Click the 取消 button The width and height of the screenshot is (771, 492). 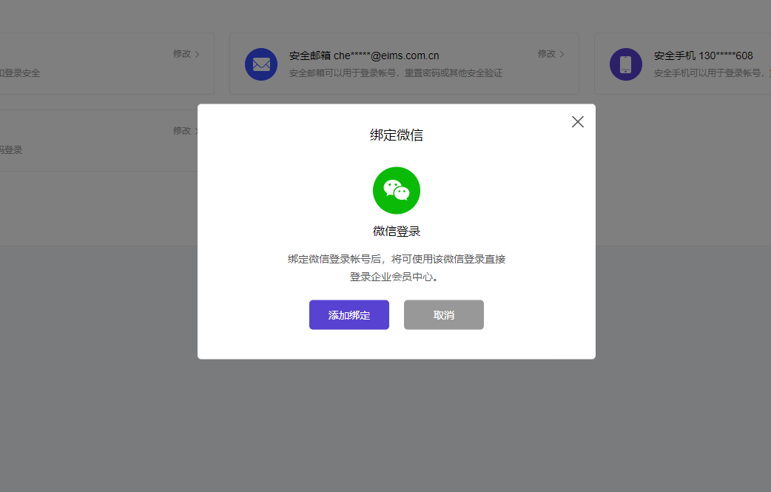444,315
